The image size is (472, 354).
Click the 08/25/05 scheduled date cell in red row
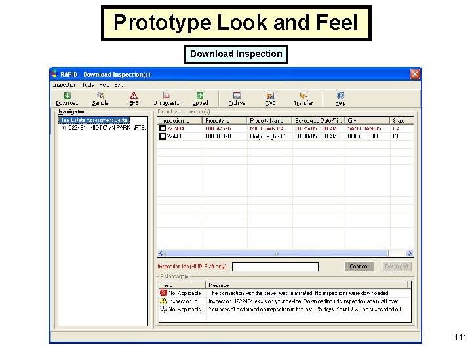pyautogui.click(x=315, y=128)
